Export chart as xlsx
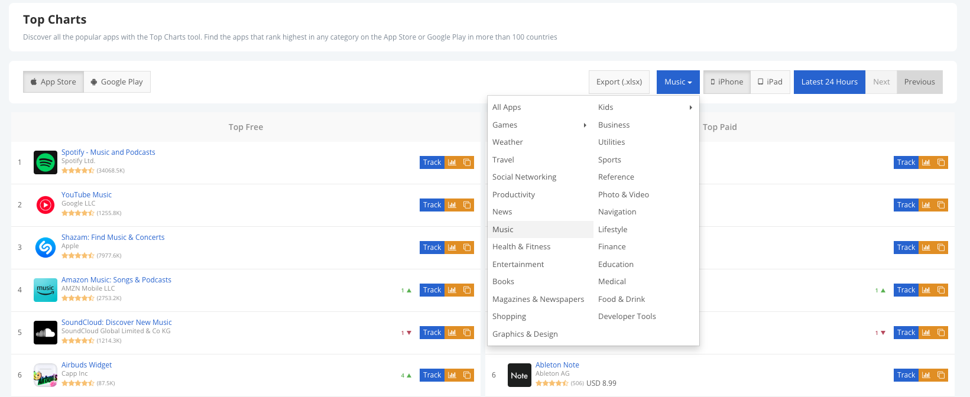970x397 pixels. tap(619, 82)
